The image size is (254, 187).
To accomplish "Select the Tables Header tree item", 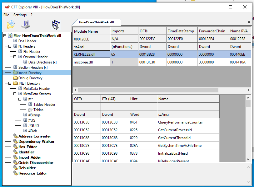I will click(x=44, y=105).
